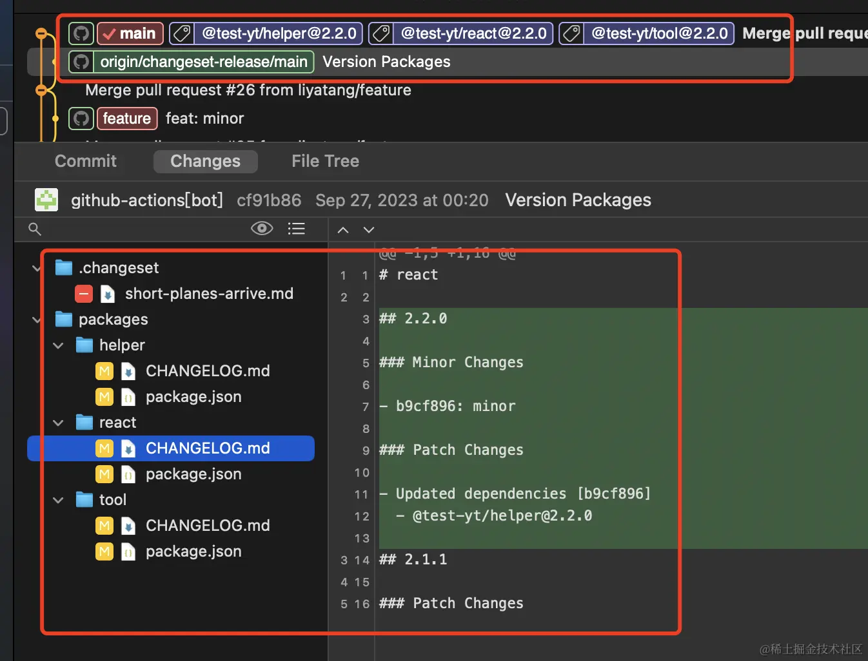Image resolution: width=868 pixels, height=661 pixels.
Task: Select commit 'Merge pull request #26 from liyatang/feature'
Action: tap(248, 90)
